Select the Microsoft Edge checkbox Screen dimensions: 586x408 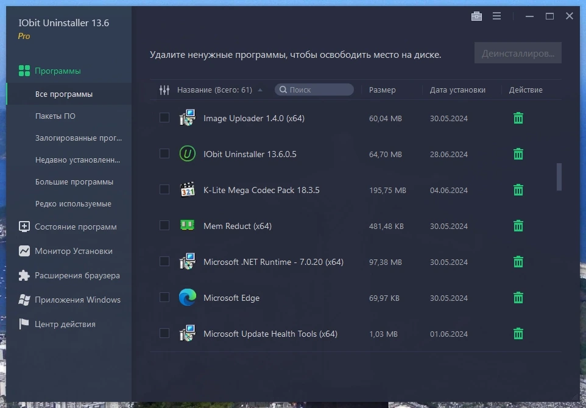[164, 297]
